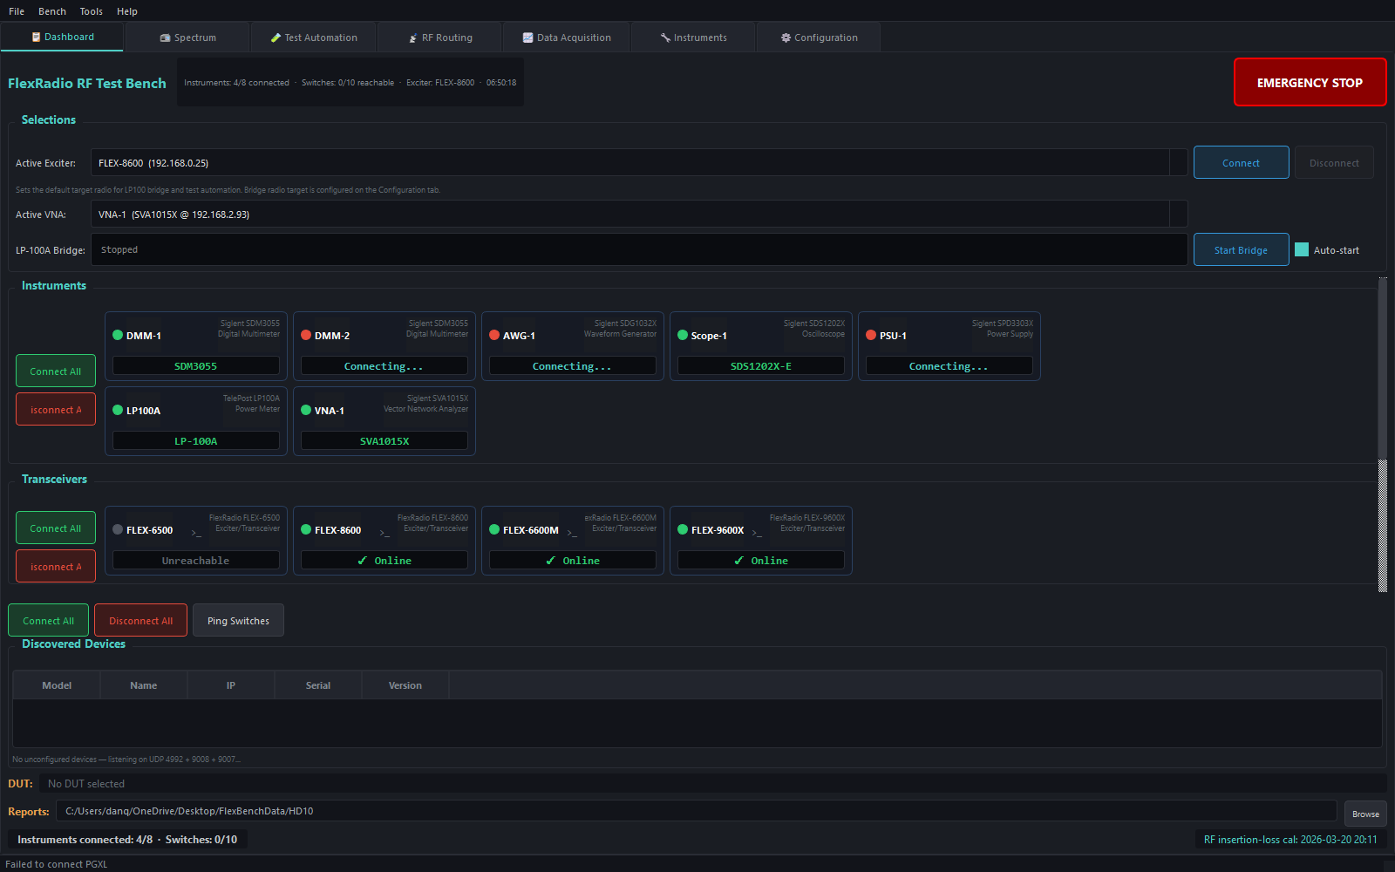Click the SDM3055 readout on DMM-1

click(196, 366)
